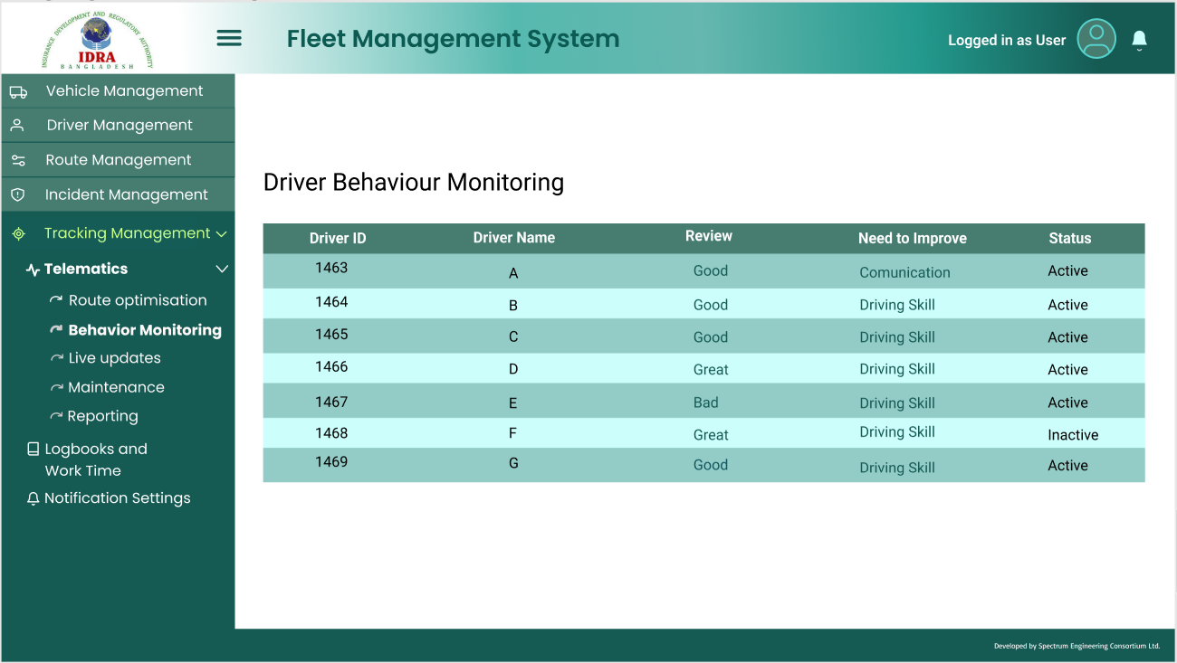Select Tracking Management menu item
This screenshot has height=663, width=1177.
127,233
